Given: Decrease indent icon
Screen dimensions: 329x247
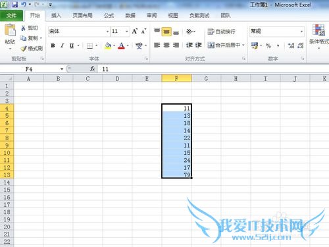Looking at the screenshot, I should tap(189, 45).
